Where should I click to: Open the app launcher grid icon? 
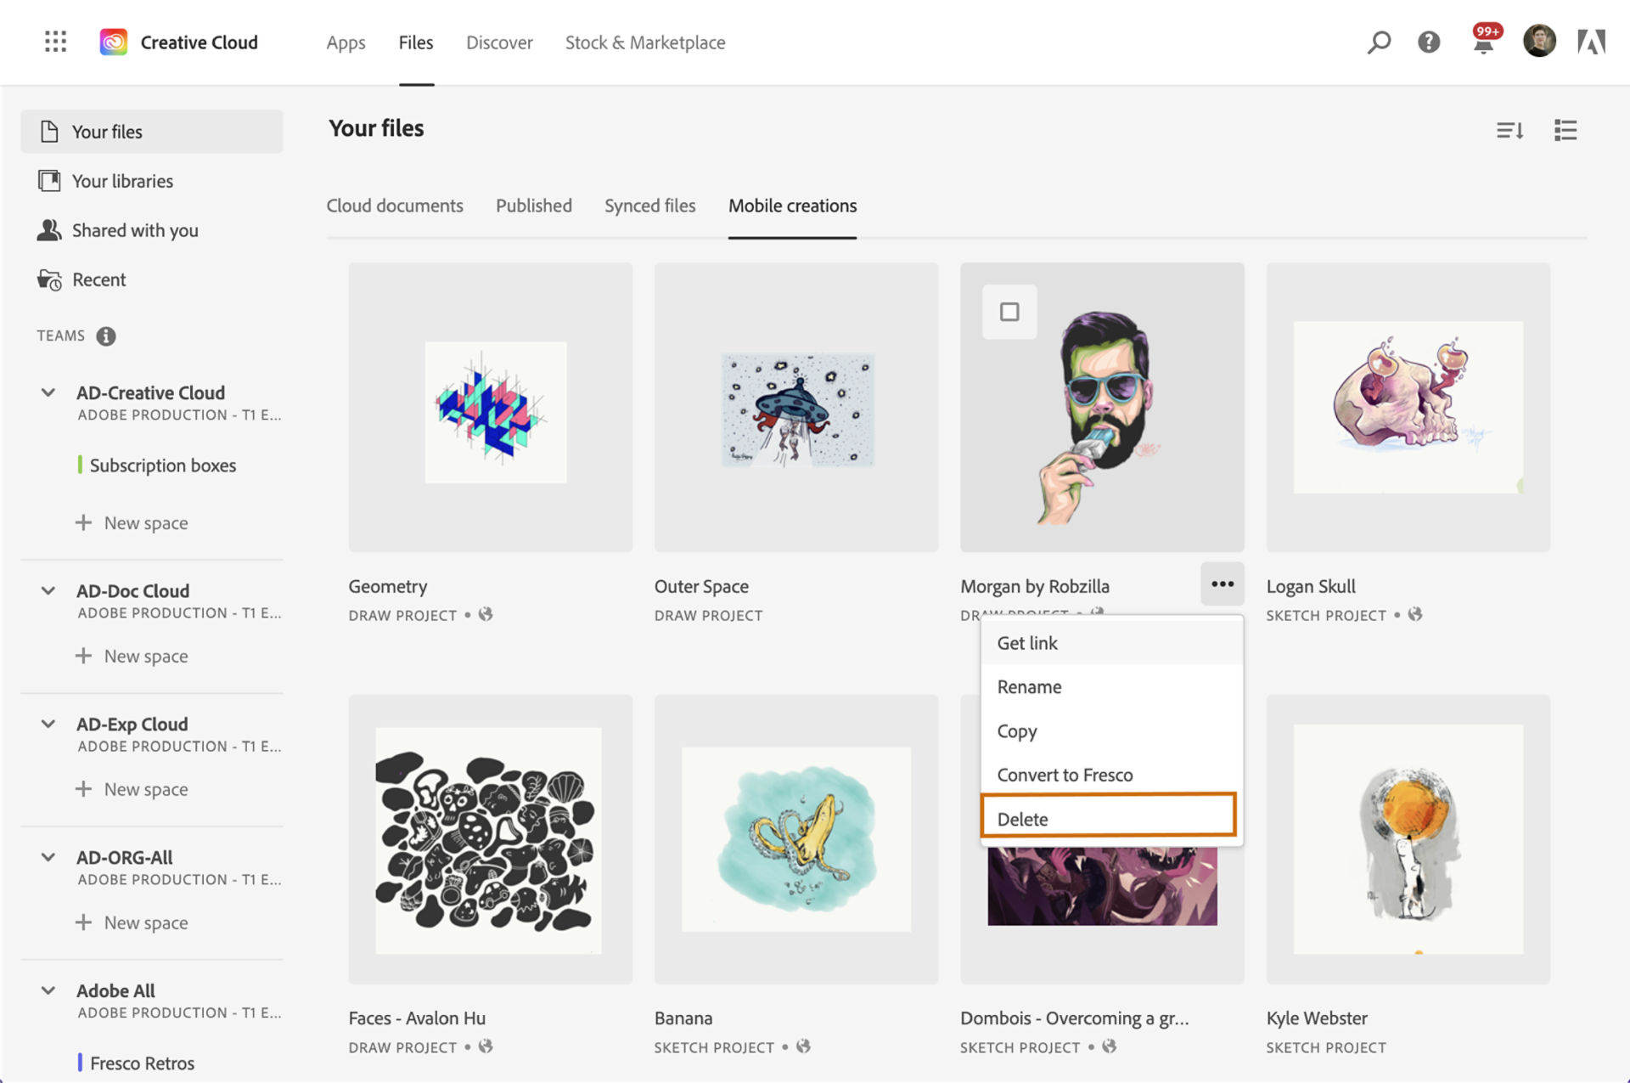[x=55, y=42]
